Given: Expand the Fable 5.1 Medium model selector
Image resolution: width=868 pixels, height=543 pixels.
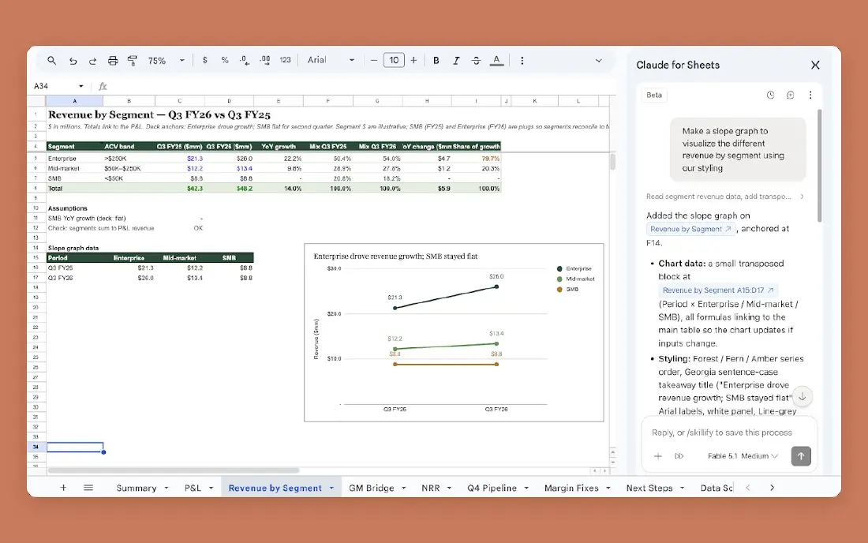Looking at the screenshot, I should coord(743,456).
